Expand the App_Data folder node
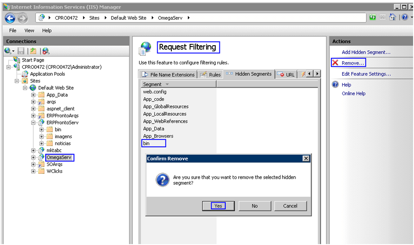 pyautogui.click(x=33, y=95)
